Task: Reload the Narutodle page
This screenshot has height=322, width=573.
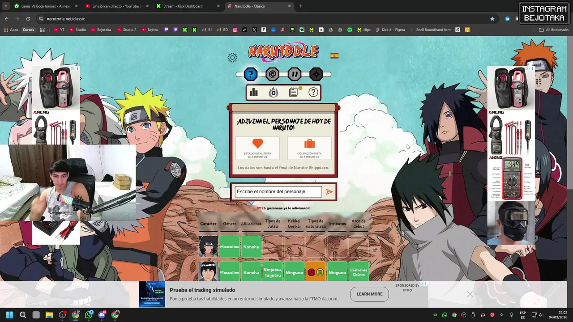Action: (x=28, y=19)
